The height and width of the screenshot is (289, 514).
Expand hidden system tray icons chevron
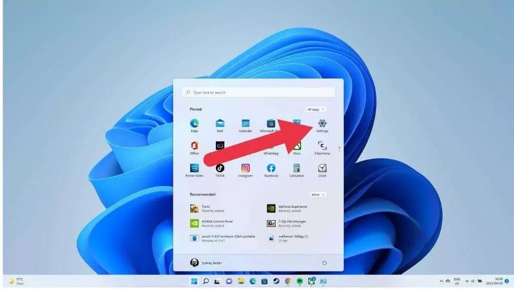(x=441, y=281)
